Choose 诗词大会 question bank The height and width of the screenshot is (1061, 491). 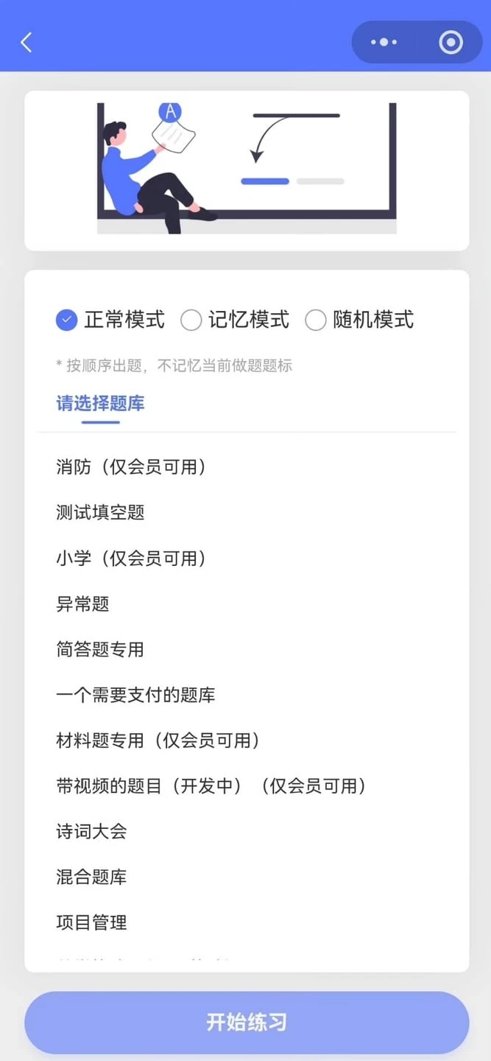[247, 832]
